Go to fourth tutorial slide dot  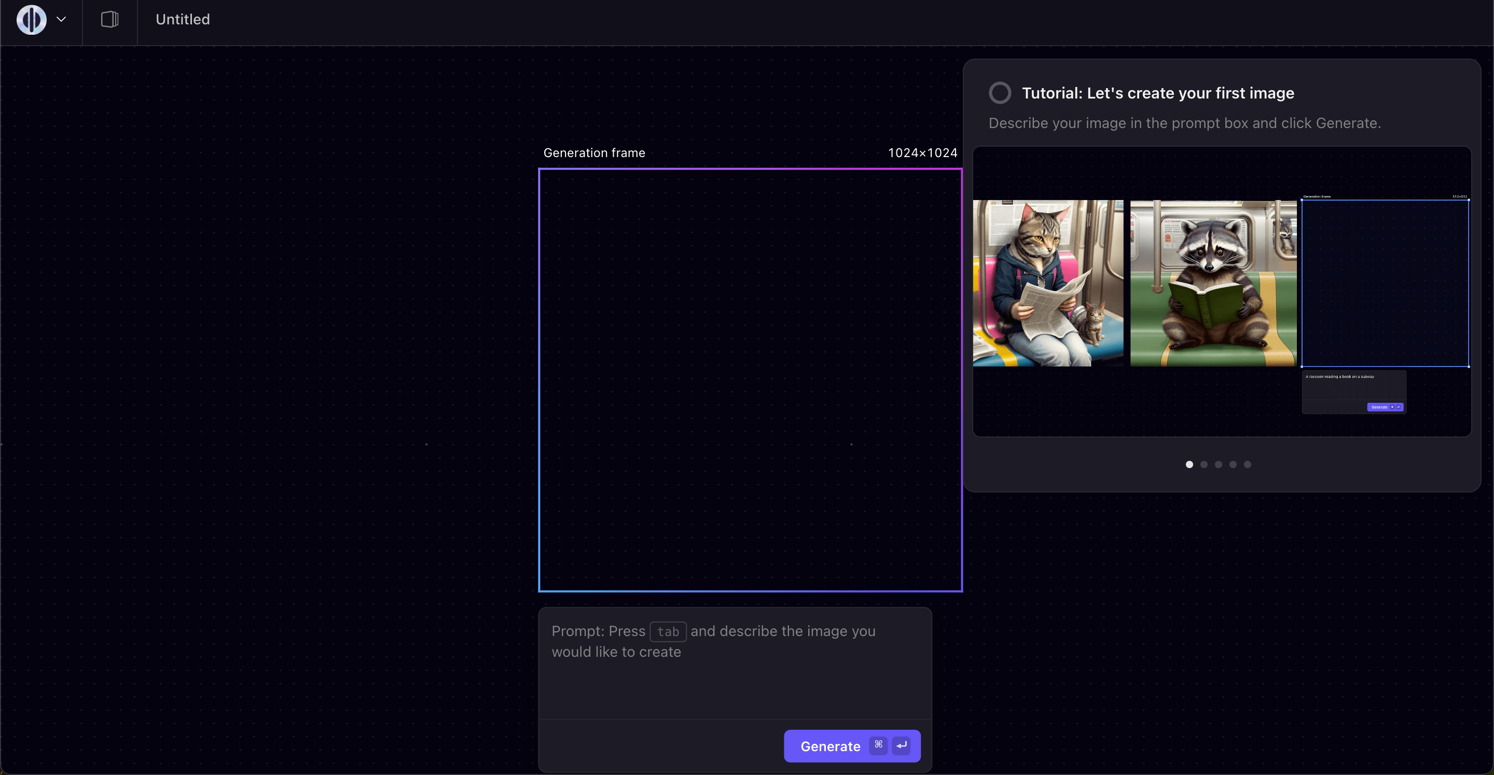point(1233,464)
